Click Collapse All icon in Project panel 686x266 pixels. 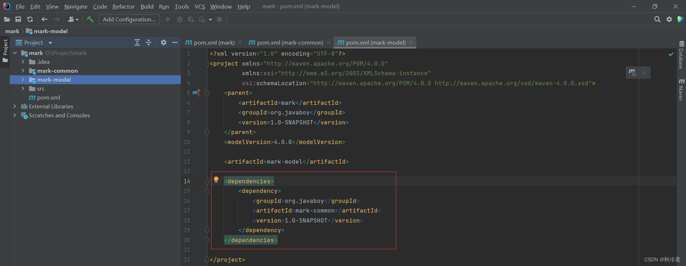click(x=149, y=42)
